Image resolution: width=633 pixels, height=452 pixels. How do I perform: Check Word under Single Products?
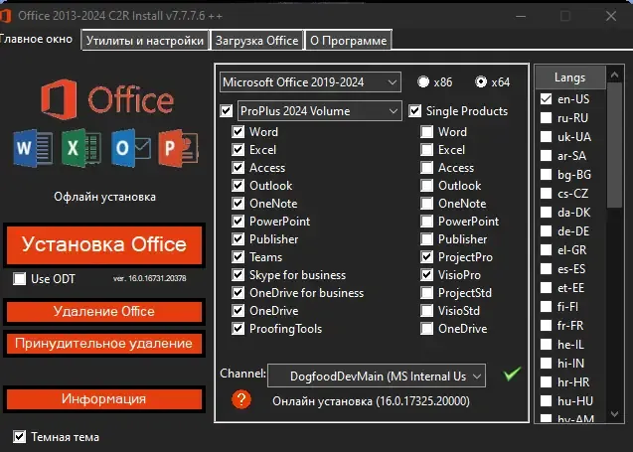click(x=426, y=131)
